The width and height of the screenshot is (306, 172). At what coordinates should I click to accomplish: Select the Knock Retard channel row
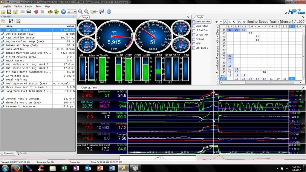[38, 60]
